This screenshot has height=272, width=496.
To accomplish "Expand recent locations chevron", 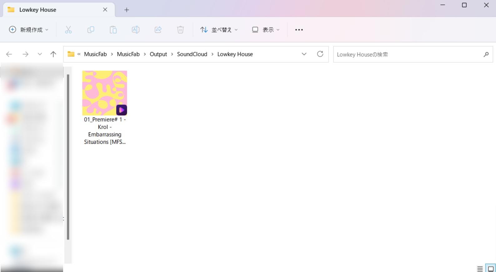I will 40,54.
